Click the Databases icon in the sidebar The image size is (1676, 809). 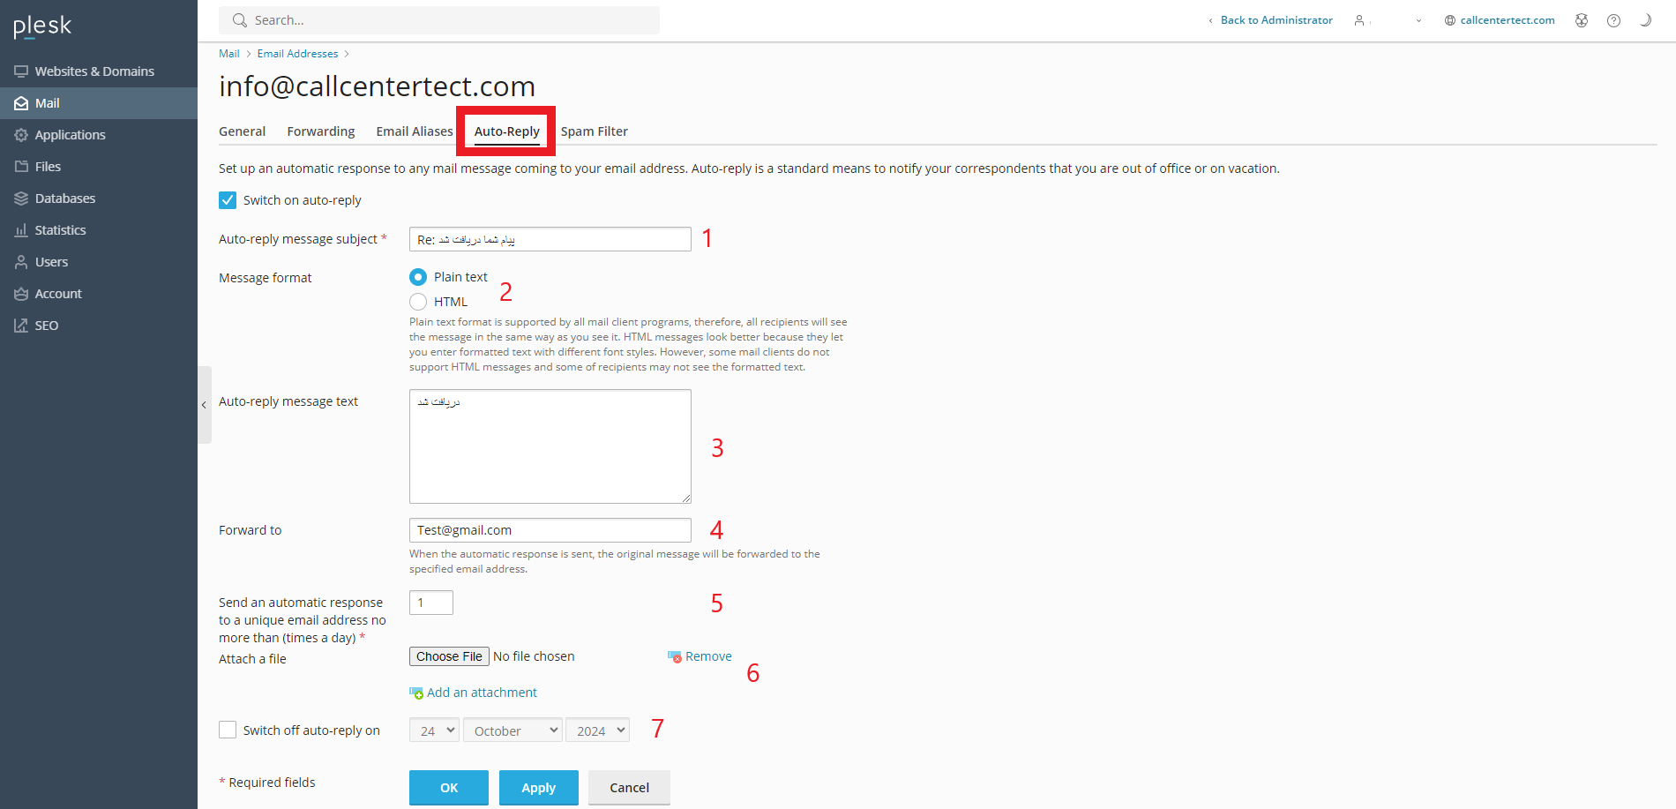pos(21,199)
